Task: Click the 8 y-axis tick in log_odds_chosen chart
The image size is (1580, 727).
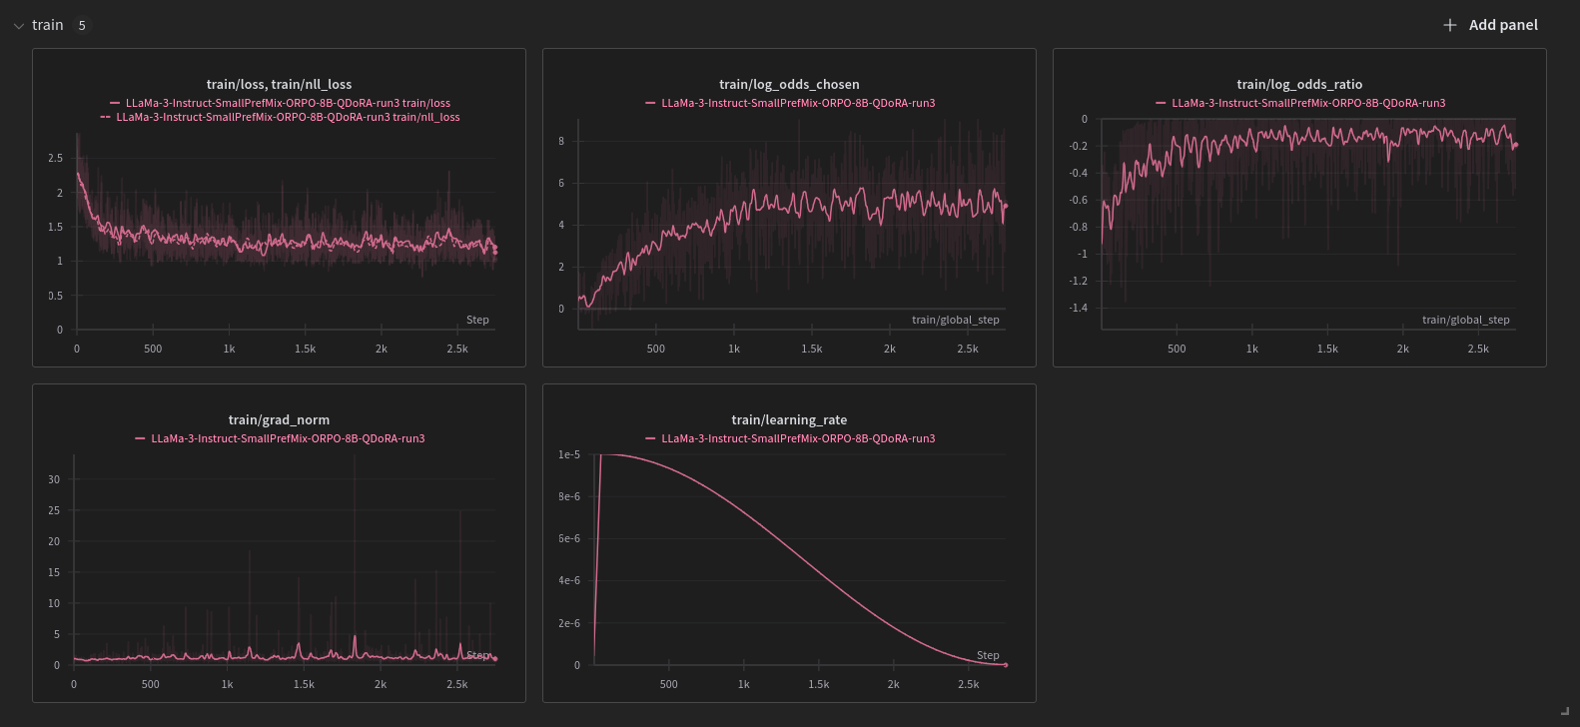Action: pyautogui.click(x=561, y=141)
